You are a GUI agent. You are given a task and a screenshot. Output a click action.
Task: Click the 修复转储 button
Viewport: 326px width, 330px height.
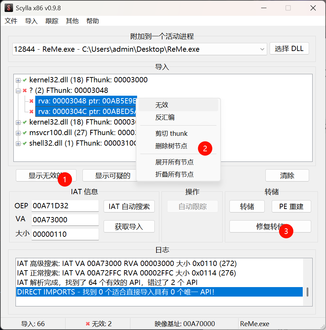[x=270, y=227]
